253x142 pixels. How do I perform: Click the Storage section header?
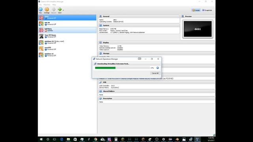click(x=157, y=53)
